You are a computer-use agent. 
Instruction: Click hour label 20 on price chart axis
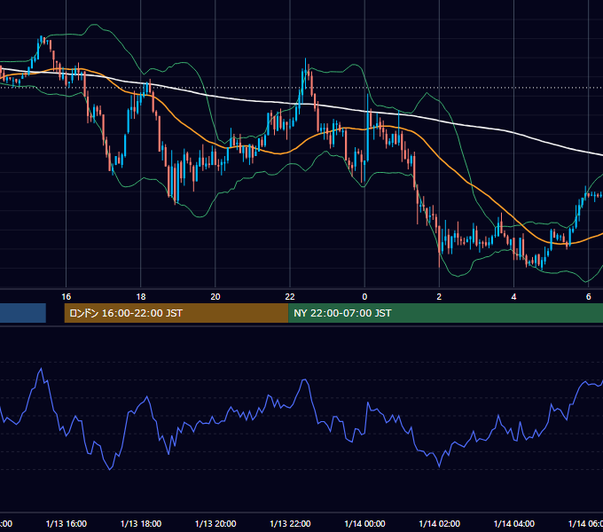[x=215, y=296]
